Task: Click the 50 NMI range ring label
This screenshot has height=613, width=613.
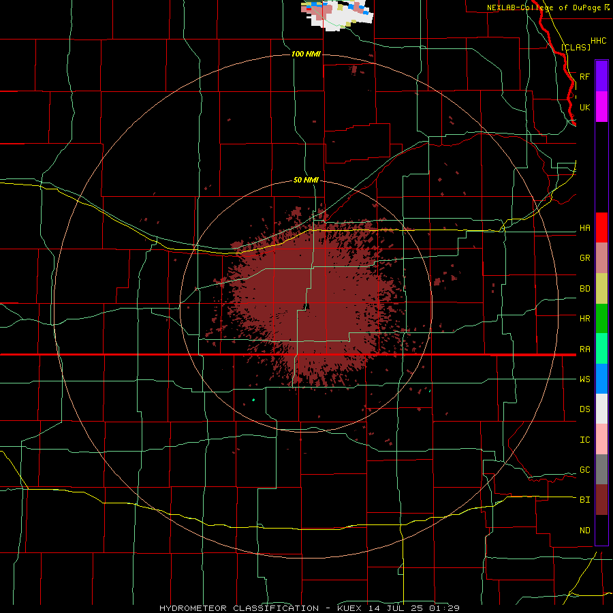Action: 306,180
